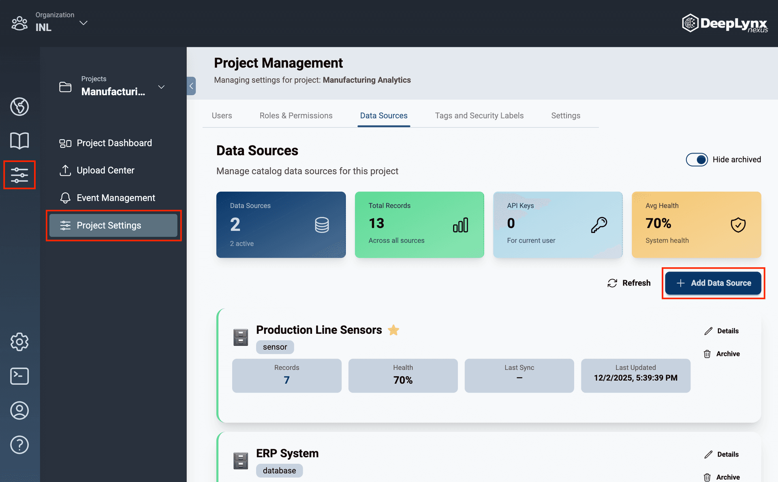Click the Add Data Source button
The width and height of the screenshot is (778, 482).
[713, 283]
